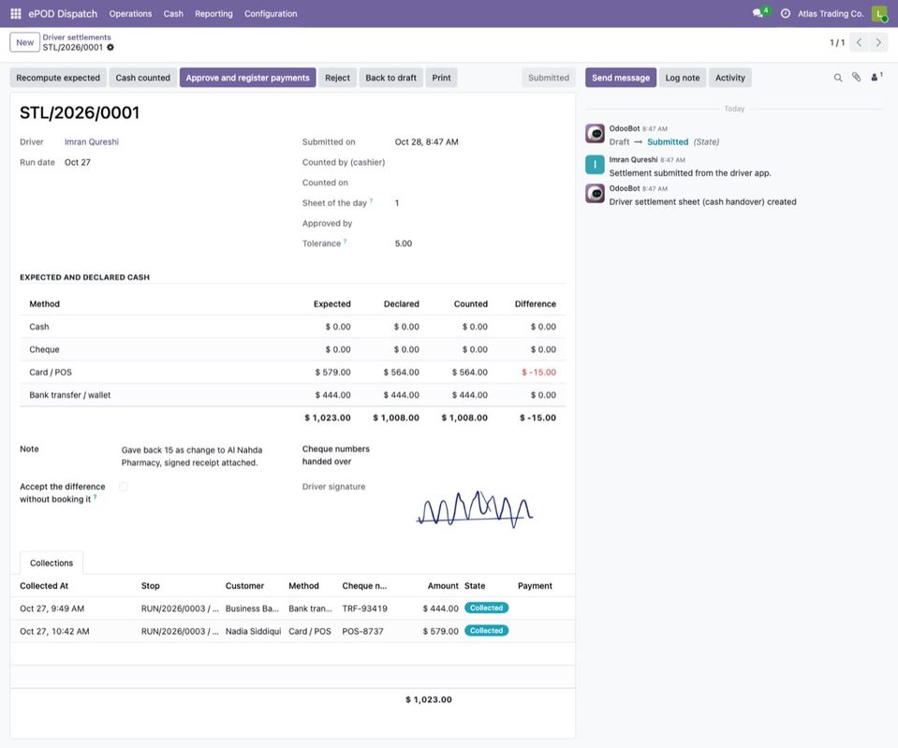
Task: Select the Collections tab
Action: [x=52, y=563]
